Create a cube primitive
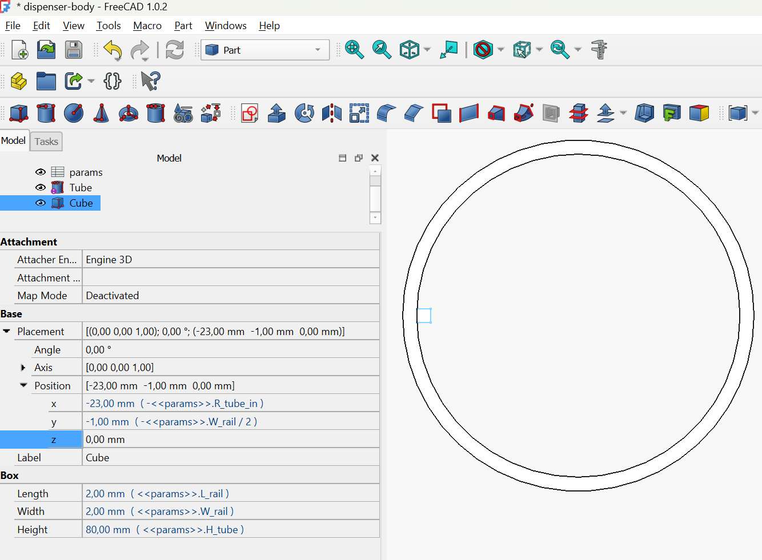 19,113
